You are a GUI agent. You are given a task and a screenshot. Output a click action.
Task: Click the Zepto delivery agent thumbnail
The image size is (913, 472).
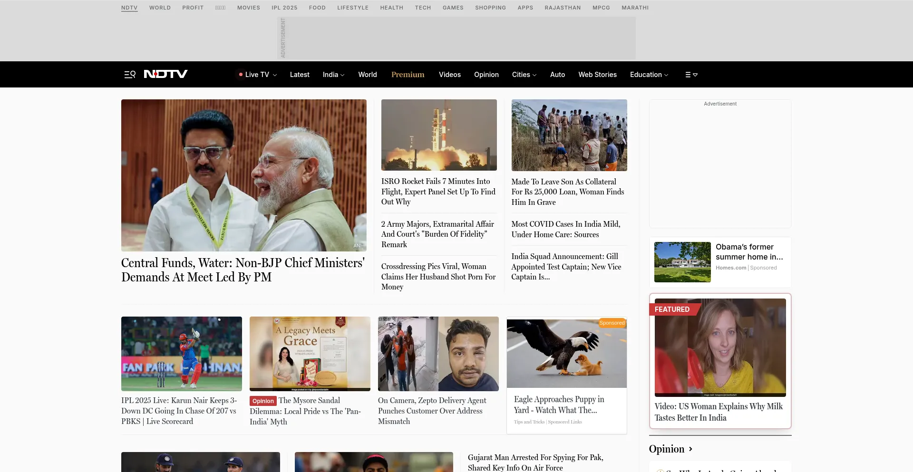click(x=438, y=354)
